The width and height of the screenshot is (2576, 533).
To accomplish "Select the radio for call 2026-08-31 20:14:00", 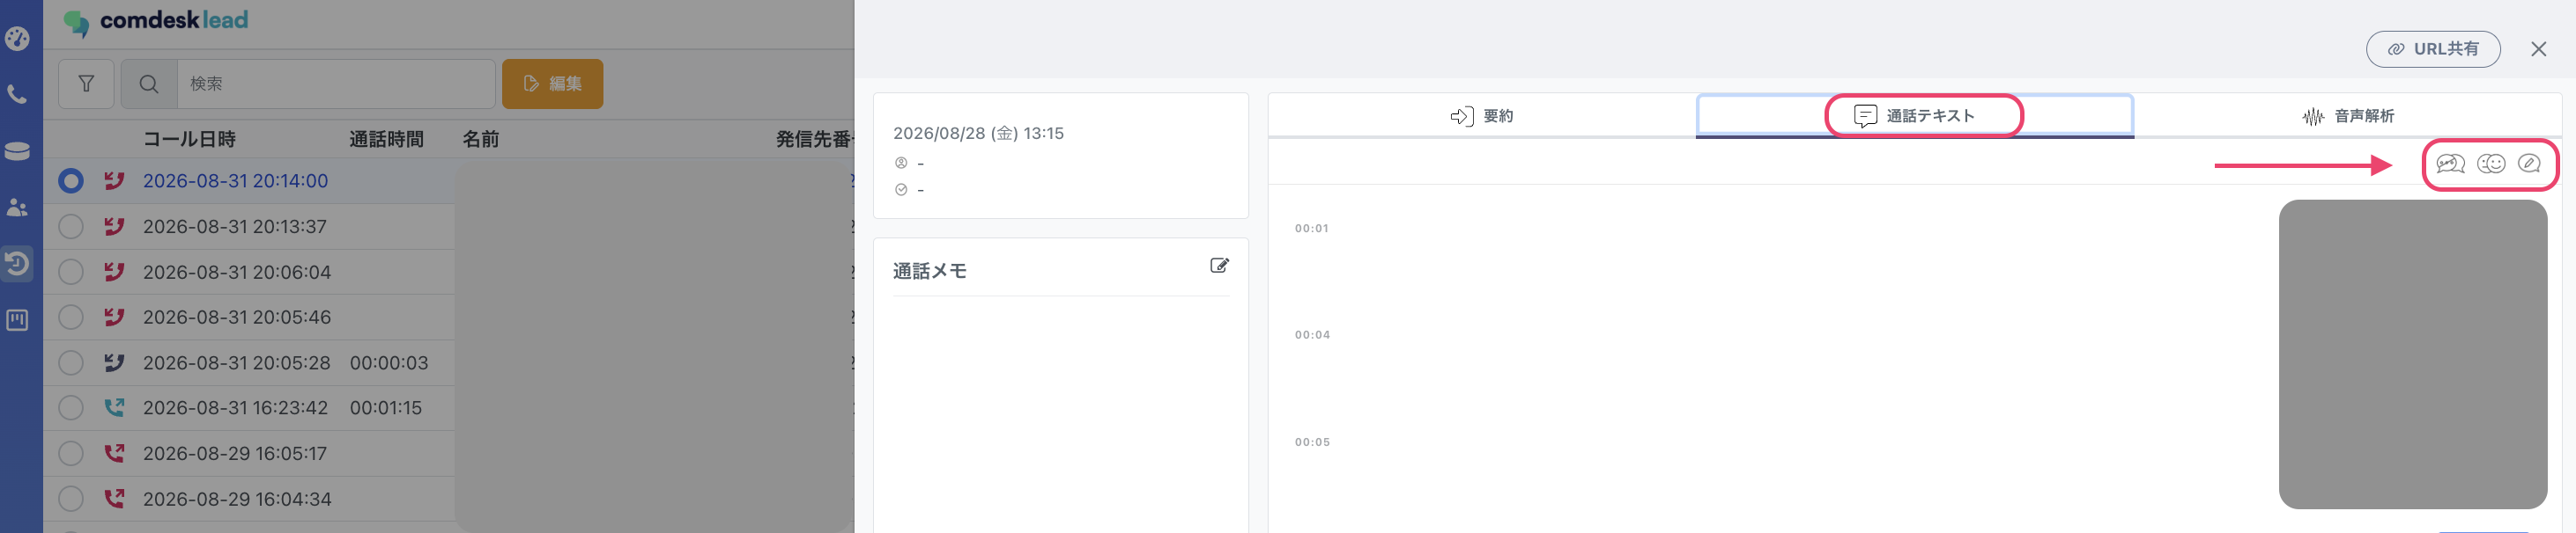I will [71, 180].
